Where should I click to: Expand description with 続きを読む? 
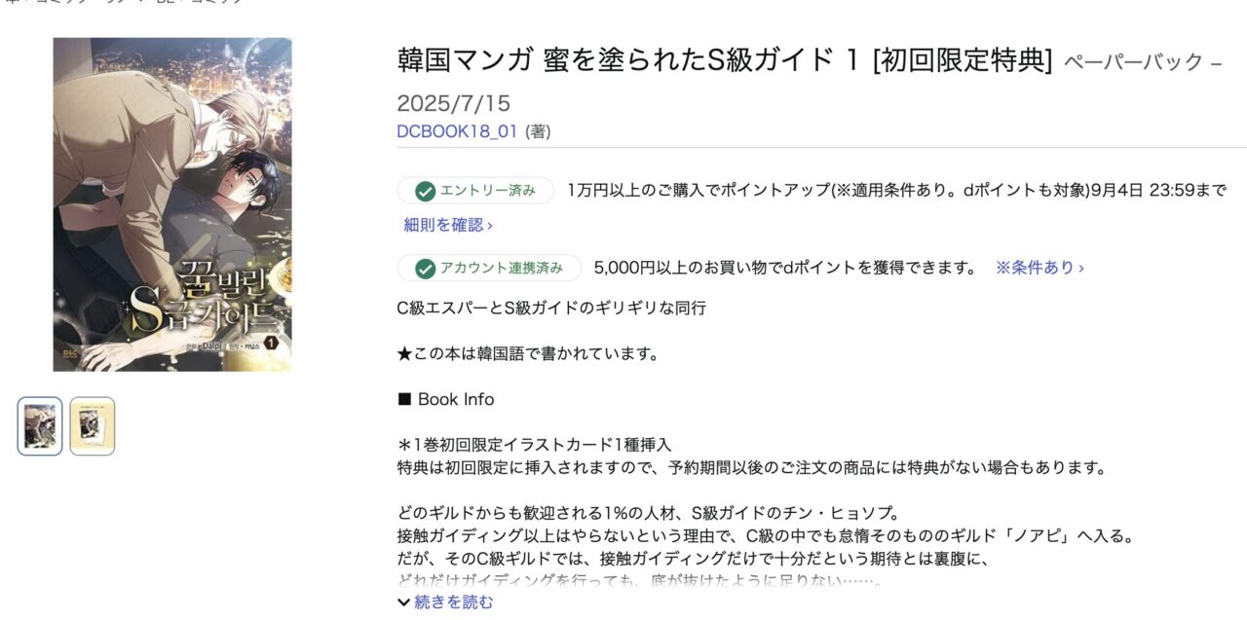445,602
